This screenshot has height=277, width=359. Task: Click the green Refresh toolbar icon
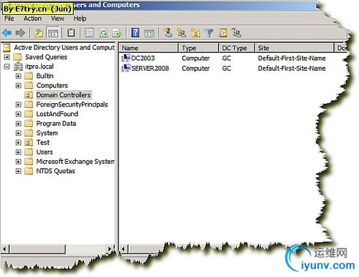103,33
